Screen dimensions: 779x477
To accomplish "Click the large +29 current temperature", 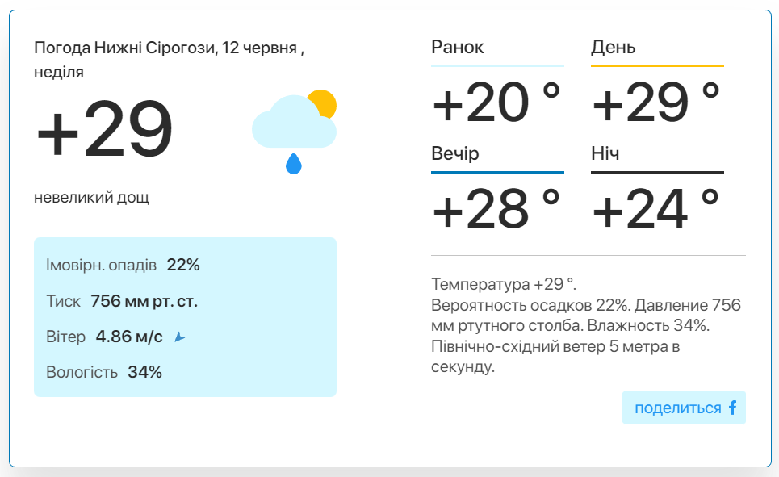I will (104, 128).
